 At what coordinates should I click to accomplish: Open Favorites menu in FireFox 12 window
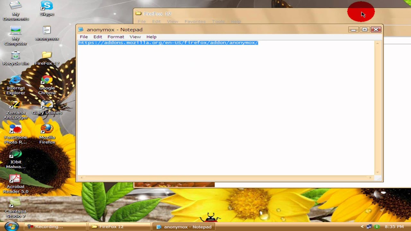pyautogui.click(x=195, y=21)
